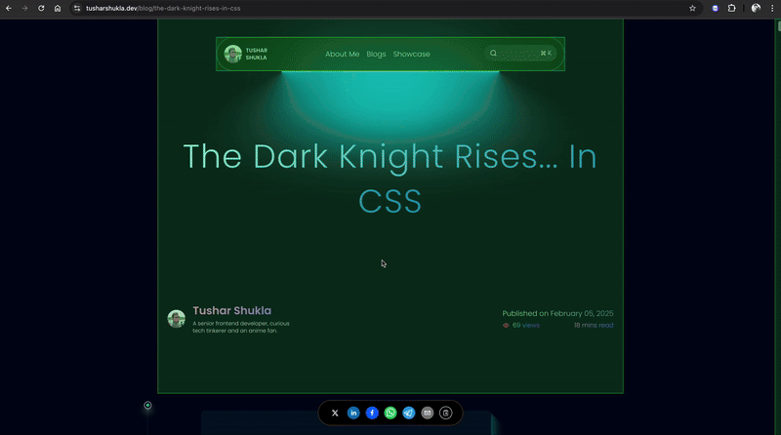Click the author bio 'A senior frontend developer' text
781x435 pixels.
[x=241, y=327]
